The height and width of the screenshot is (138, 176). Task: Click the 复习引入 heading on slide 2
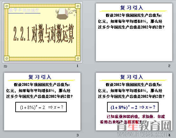click(x=132, y=8)
